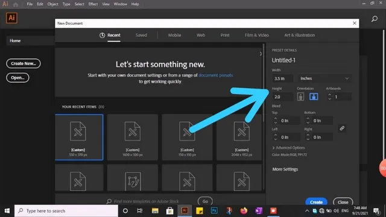
Task: Click the Windows taskbar search box
Action: 66,211
